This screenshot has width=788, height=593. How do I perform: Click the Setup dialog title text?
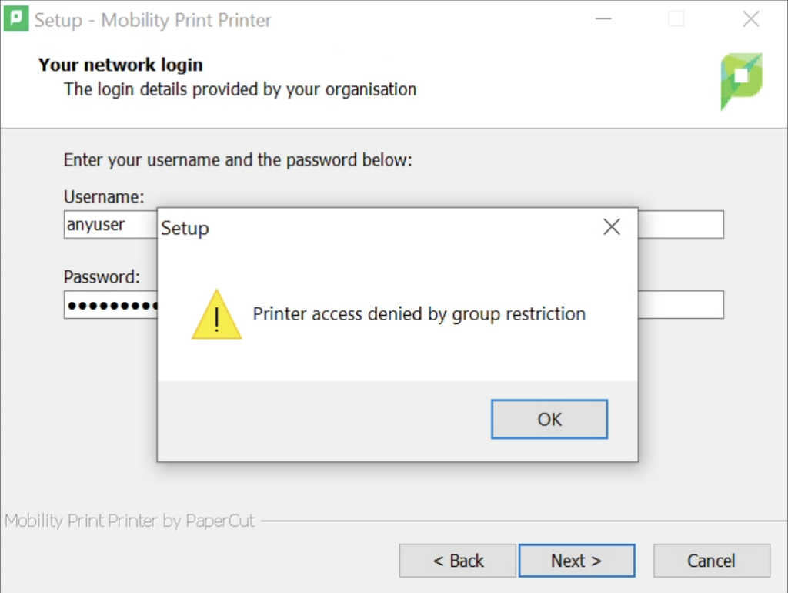185,228
